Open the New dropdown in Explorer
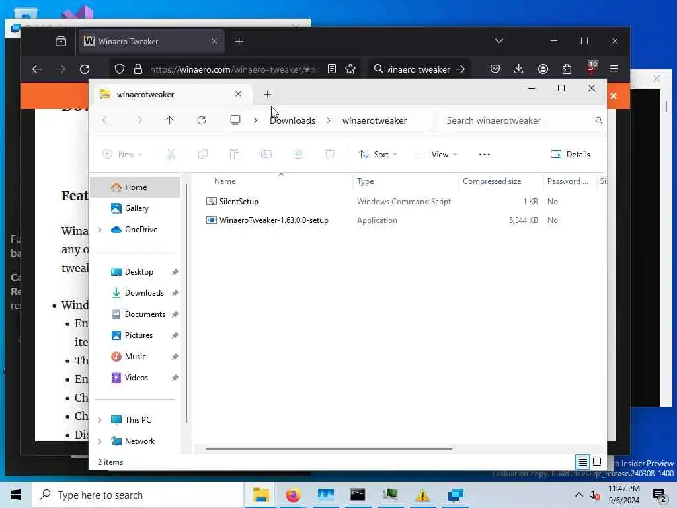The image size is (677, 508). (122, 155)
